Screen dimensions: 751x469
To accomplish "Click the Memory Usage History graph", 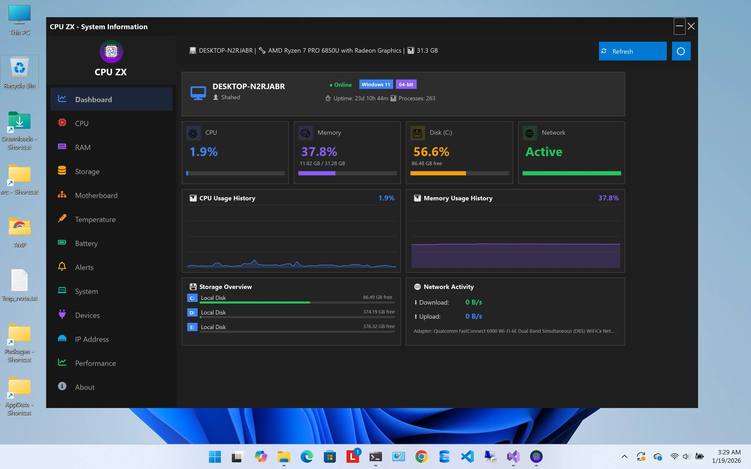I will pos(516,237).
